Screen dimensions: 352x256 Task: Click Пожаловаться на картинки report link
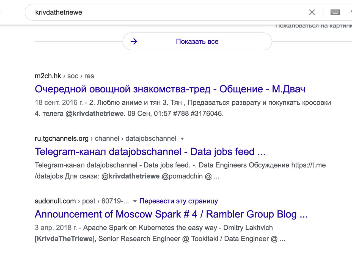click(x=313, y=26)
